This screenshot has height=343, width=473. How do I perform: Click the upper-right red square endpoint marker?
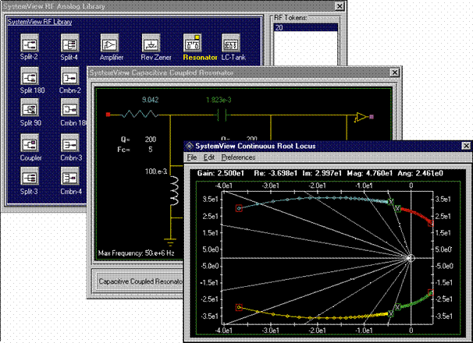tap(431, 224)
